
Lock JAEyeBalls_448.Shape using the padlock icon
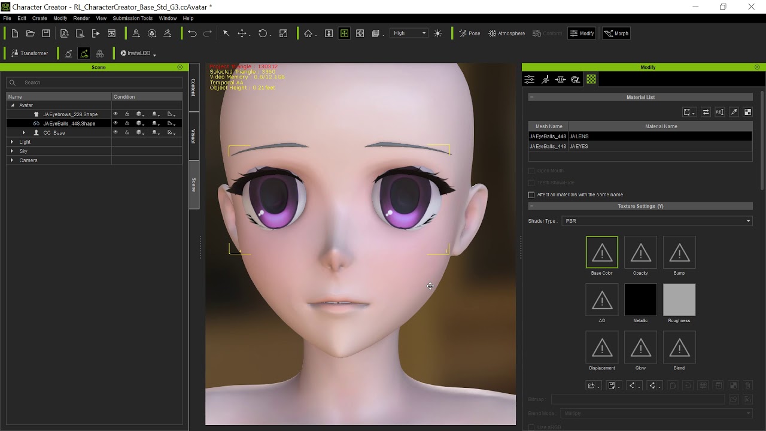127,123
